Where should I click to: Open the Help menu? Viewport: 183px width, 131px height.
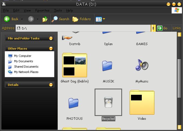[x=70, y=10]
